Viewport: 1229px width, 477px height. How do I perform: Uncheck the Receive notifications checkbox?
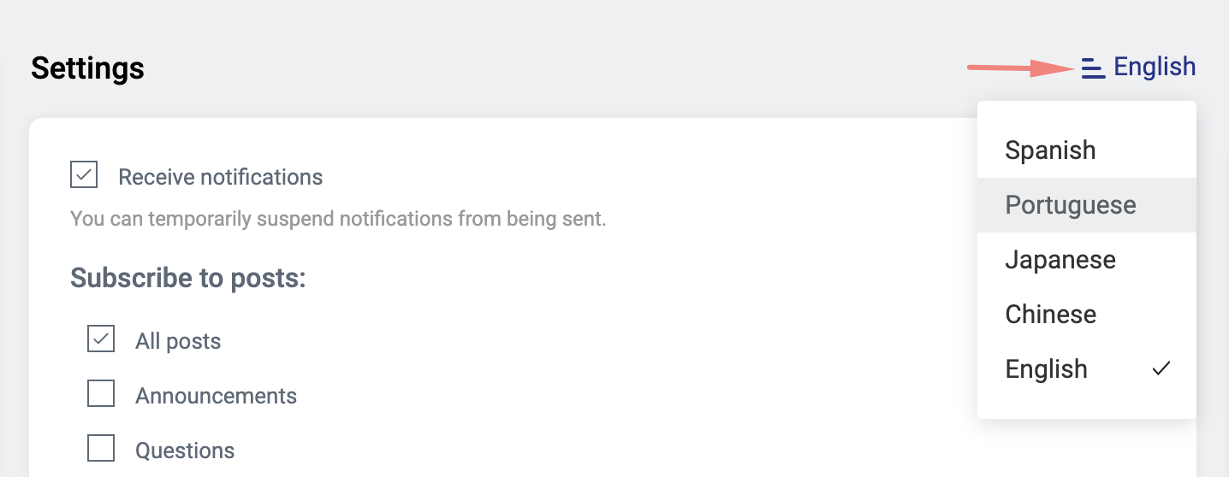tap(84, 175)
